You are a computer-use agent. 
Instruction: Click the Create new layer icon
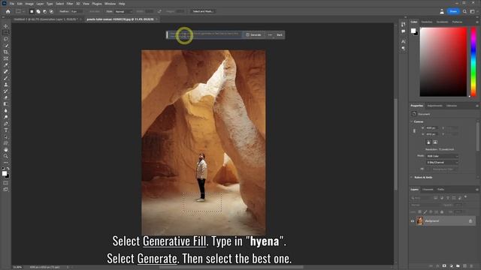point(464,266)
